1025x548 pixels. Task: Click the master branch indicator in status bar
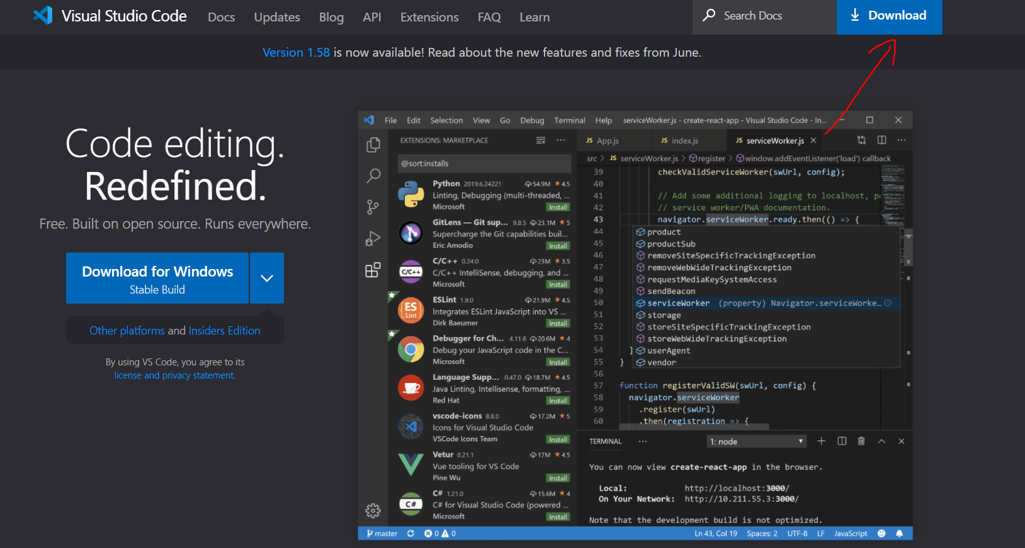382,534
